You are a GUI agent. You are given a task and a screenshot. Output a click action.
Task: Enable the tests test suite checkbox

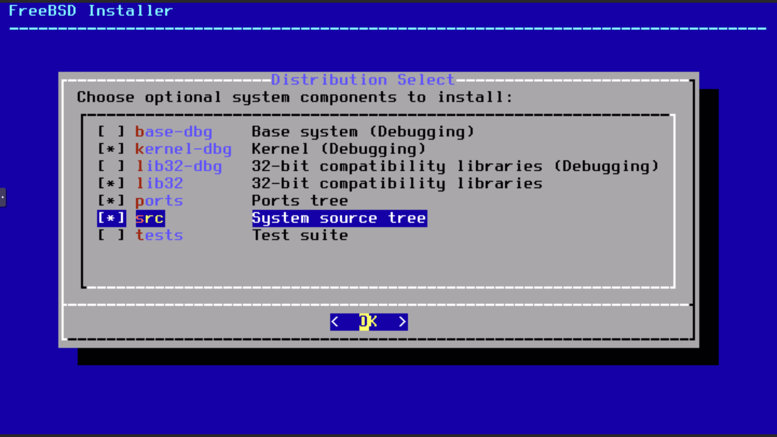pyautogui.click(x=111, y=235)
